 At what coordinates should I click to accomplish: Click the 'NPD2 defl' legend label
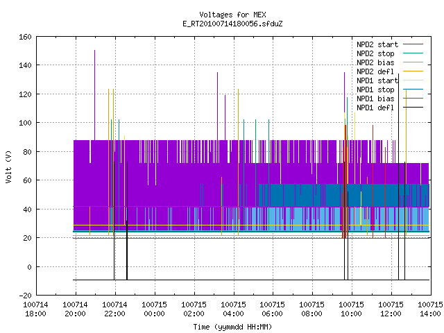click(375, 71)
